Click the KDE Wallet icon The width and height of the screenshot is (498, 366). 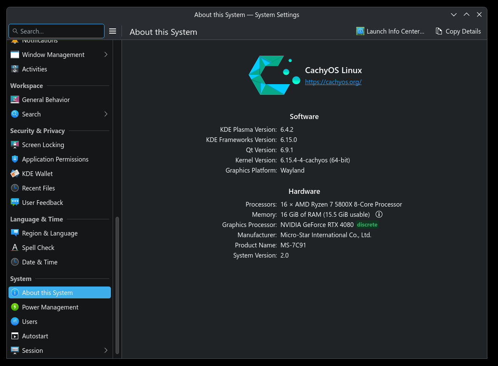(x=15, y=174)
